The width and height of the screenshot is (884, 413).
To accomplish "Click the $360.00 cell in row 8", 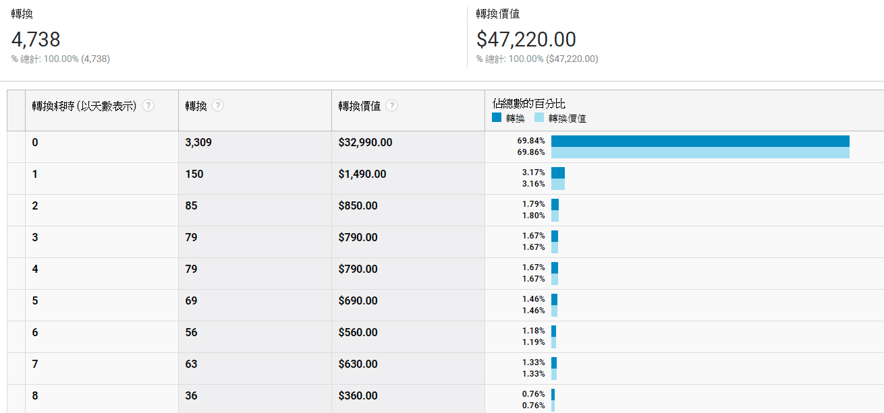I will coord(358,396).
